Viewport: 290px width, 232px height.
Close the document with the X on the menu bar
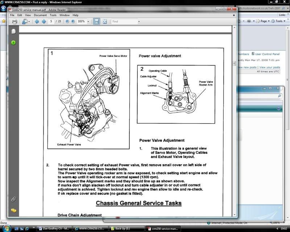(x=234, y=15)
